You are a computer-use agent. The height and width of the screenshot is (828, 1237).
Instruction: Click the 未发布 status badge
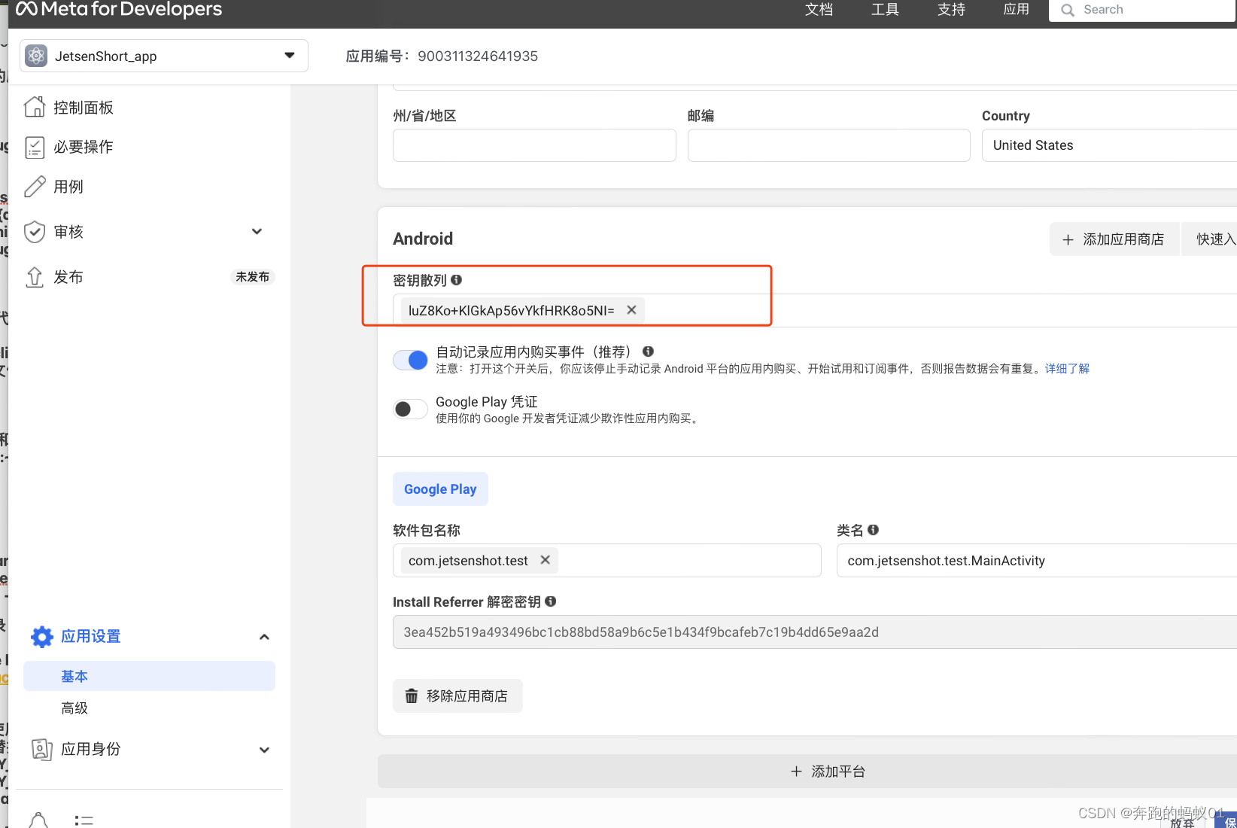pyautogui.click(x=252, y=277)
